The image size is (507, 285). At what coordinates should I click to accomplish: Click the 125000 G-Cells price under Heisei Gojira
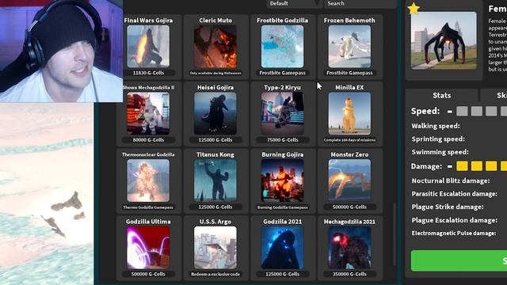pyautogui.click(x=215, y=140)
